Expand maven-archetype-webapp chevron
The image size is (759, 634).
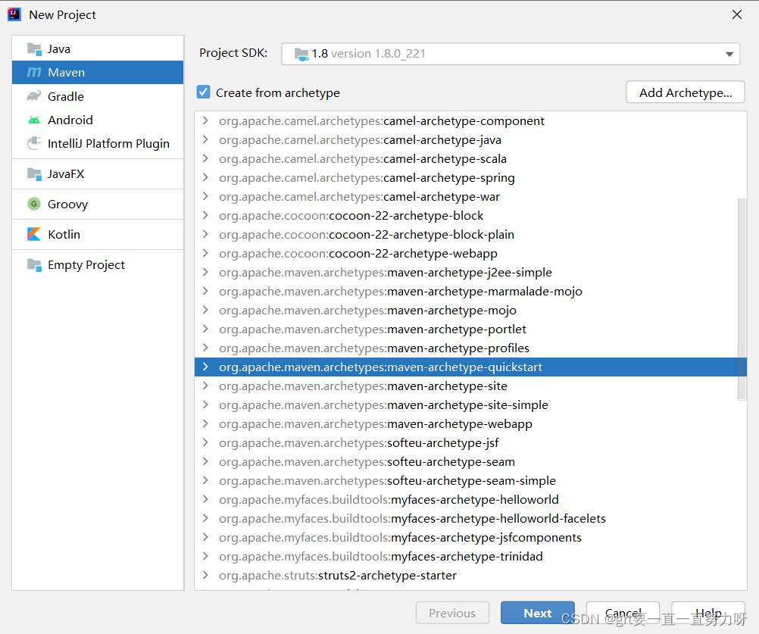coord(205,423)
